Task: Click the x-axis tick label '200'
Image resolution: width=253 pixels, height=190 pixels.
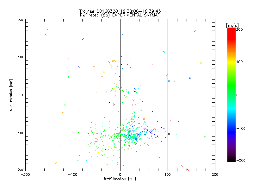Action: click(215, 174)
